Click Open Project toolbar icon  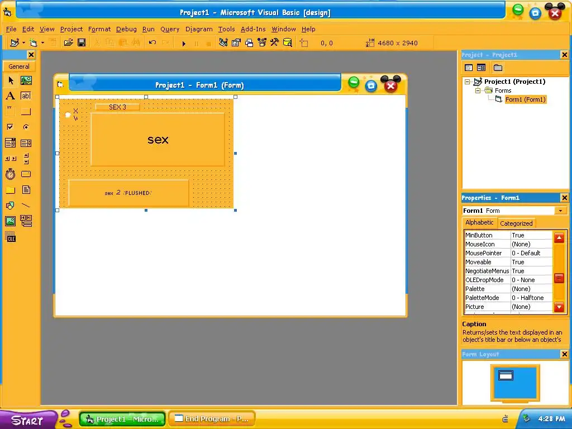tap(68, 42)
